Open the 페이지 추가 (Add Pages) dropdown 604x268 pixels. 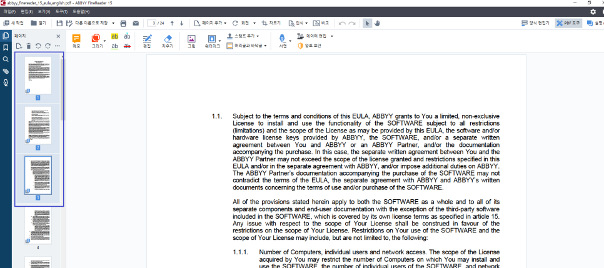click(210, 23)
